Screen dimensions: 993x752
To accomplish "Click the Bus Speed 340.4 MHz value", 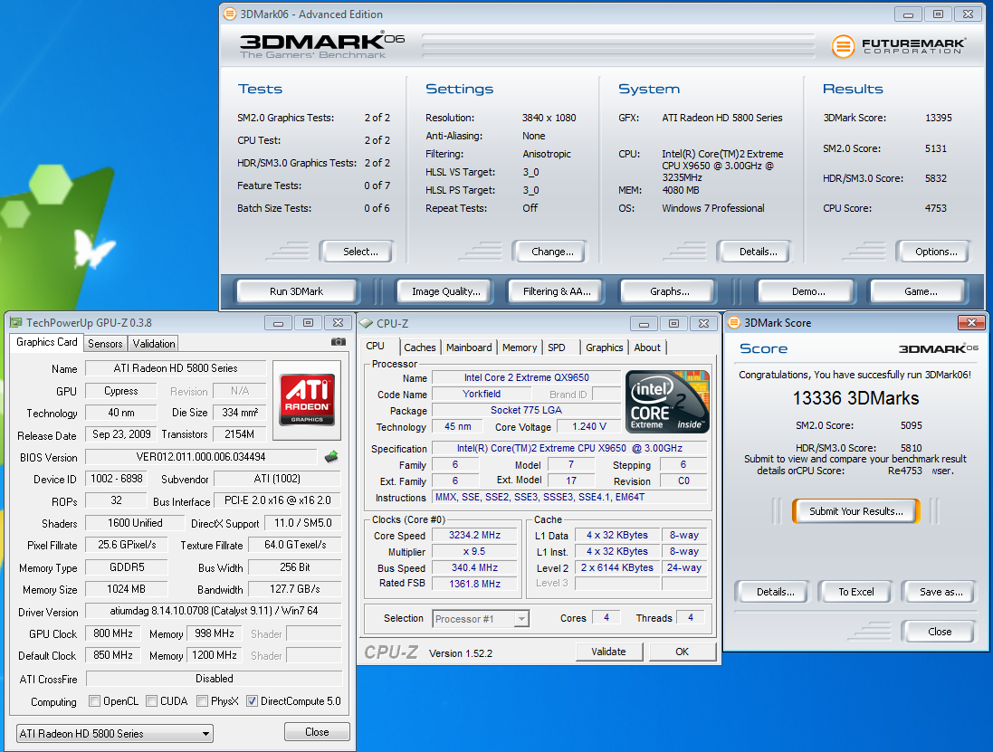I will click(x=474, y=567).
